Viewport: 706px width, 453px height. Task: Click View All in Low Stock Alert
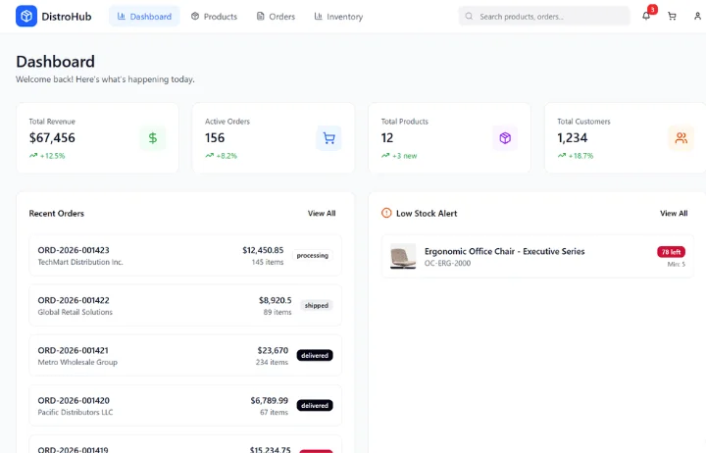point(674,214)
